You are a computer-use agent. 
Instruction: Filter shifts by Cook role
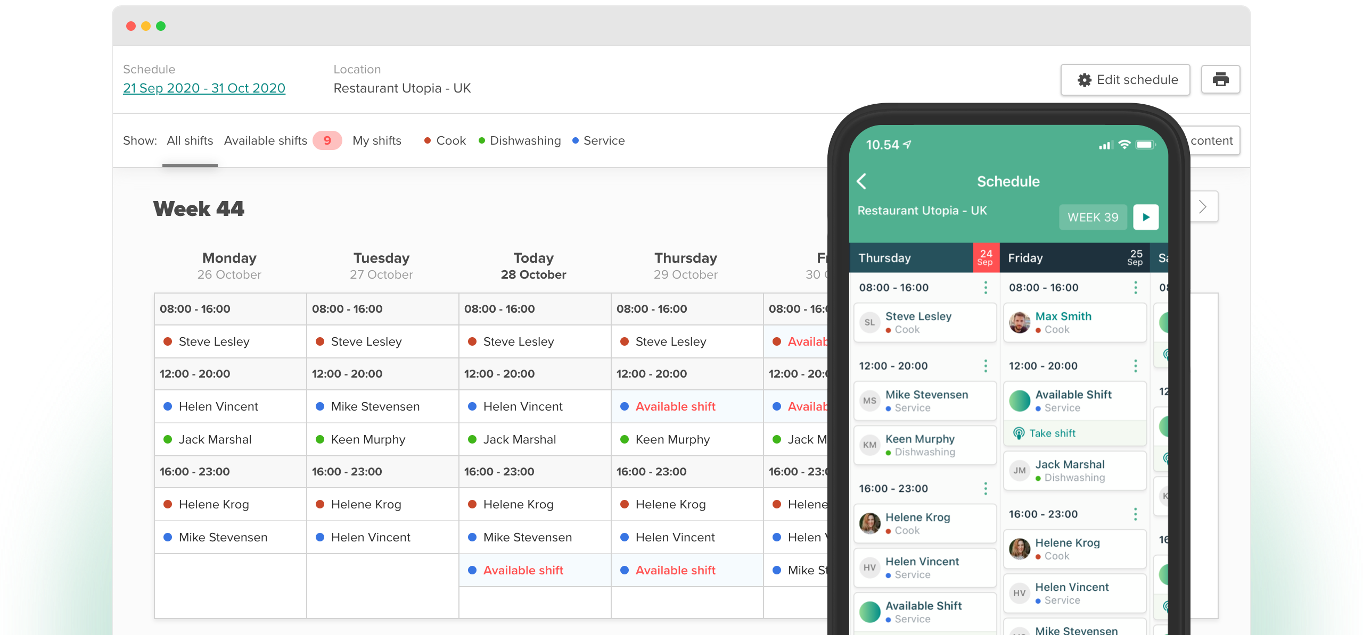click(445, 141)
